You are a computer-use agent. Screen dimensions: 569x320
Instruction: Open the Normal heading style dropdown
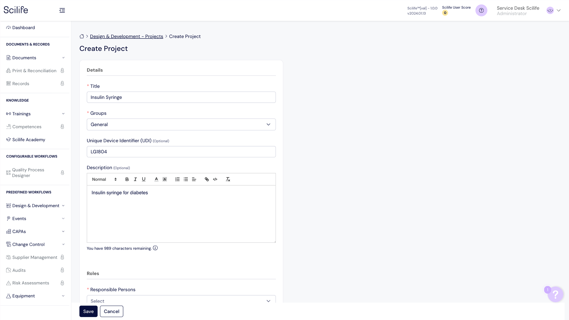coord(104,179)
